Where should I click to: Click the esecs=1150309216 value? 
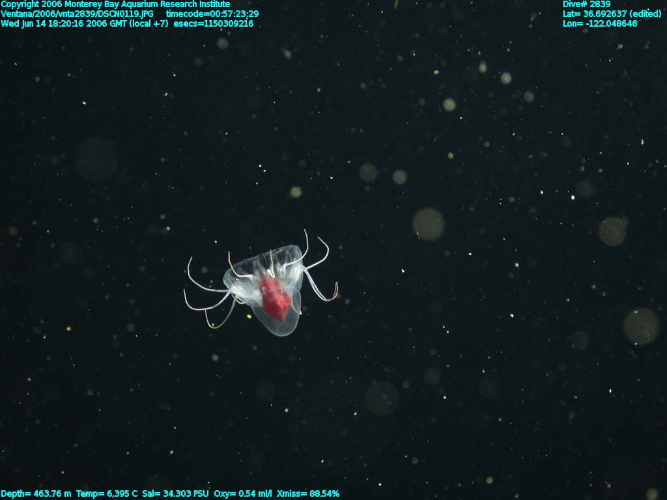(x=214, y=23)
